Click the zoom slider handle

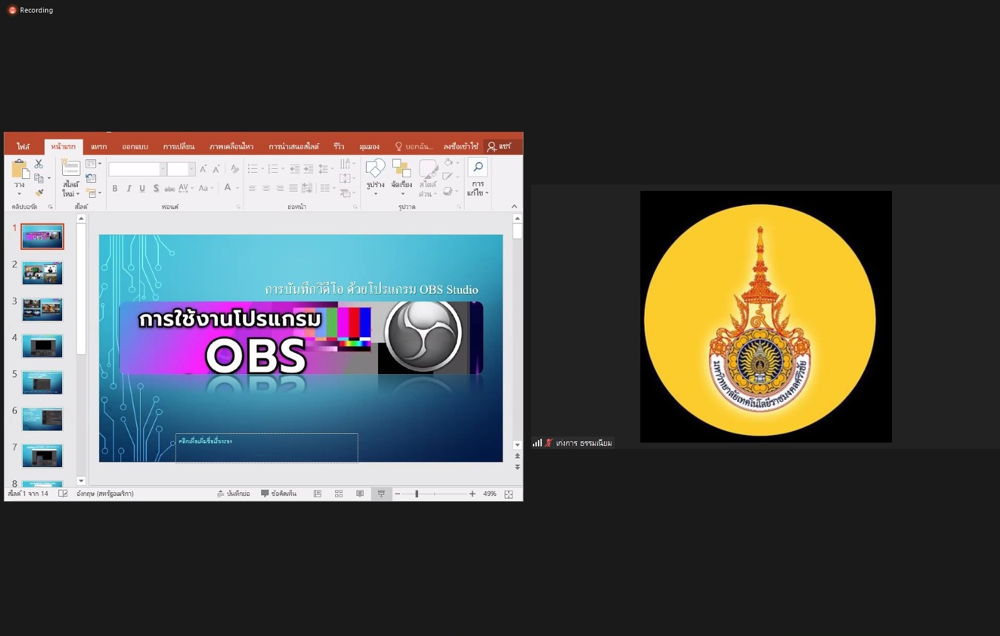(417, 494)
